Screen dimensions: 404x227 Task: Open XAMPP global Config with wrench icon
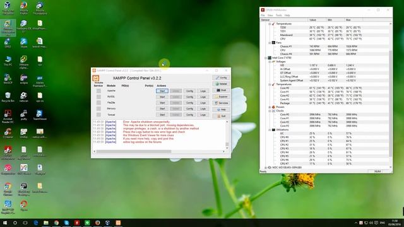point(221,78)
